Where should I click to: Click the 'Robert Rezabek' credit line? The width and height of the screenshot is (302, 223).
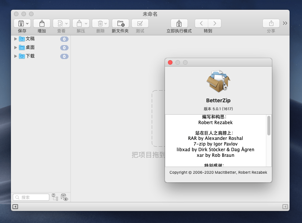point(215,123)
